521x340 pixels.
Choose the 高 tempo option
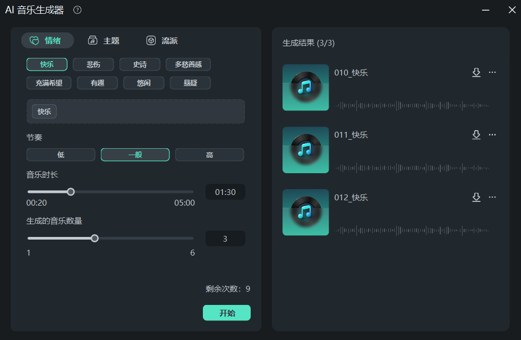209,155
